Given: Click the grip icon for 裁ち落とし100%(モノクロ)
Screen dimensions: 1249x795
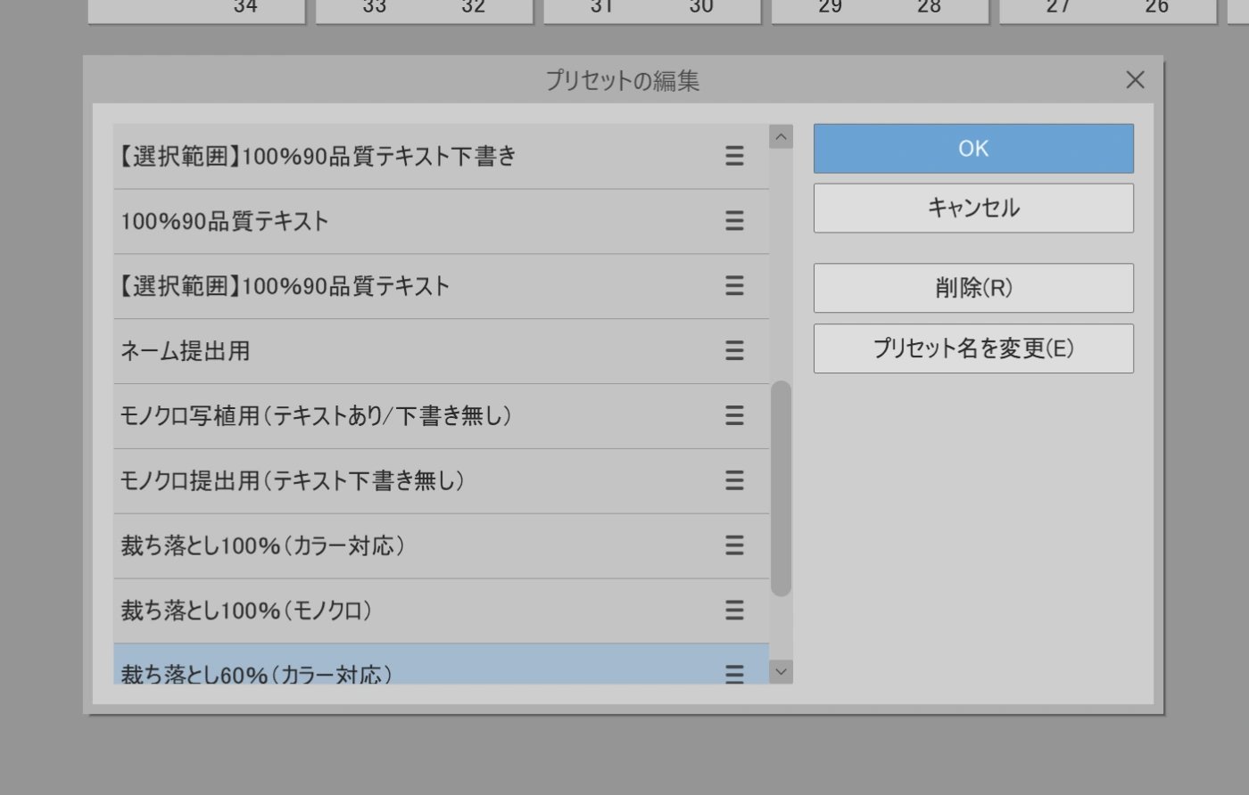Looking at the screenshot, I should [x=734, y=611].
